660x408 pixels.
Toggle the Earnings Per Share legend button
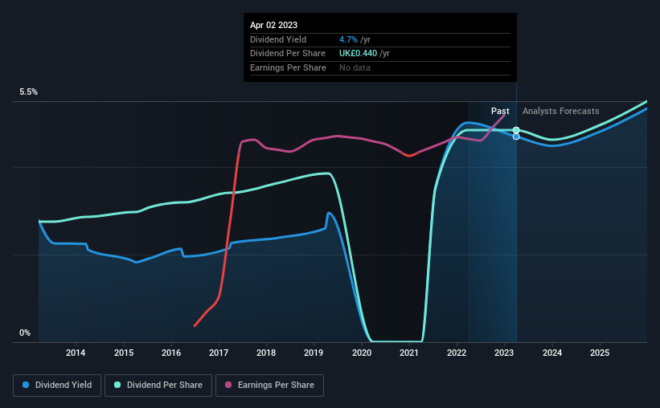(x=269, y=385)
